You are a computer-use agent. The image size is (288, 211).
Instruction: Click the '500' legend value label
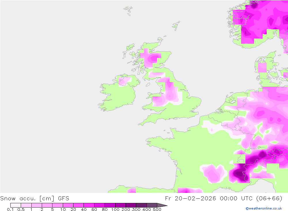pos(157,210)
